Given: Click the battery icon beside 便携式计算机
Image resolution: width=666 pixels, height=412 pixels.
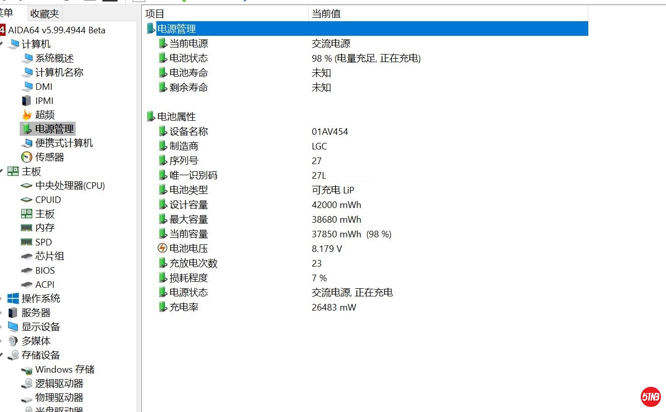Looking at the screenshot, I should click(27, 143).
